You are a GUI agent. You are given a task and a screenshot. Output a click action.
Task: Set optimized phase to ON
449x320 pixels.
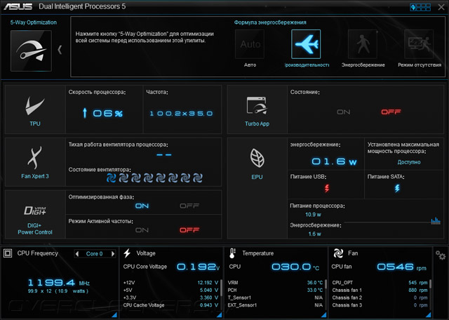coord(142,206)
